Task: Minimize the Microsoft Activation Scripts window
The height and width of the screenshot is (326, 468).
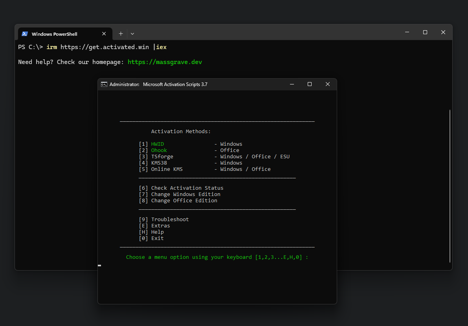Action: [x=292, y=84]
